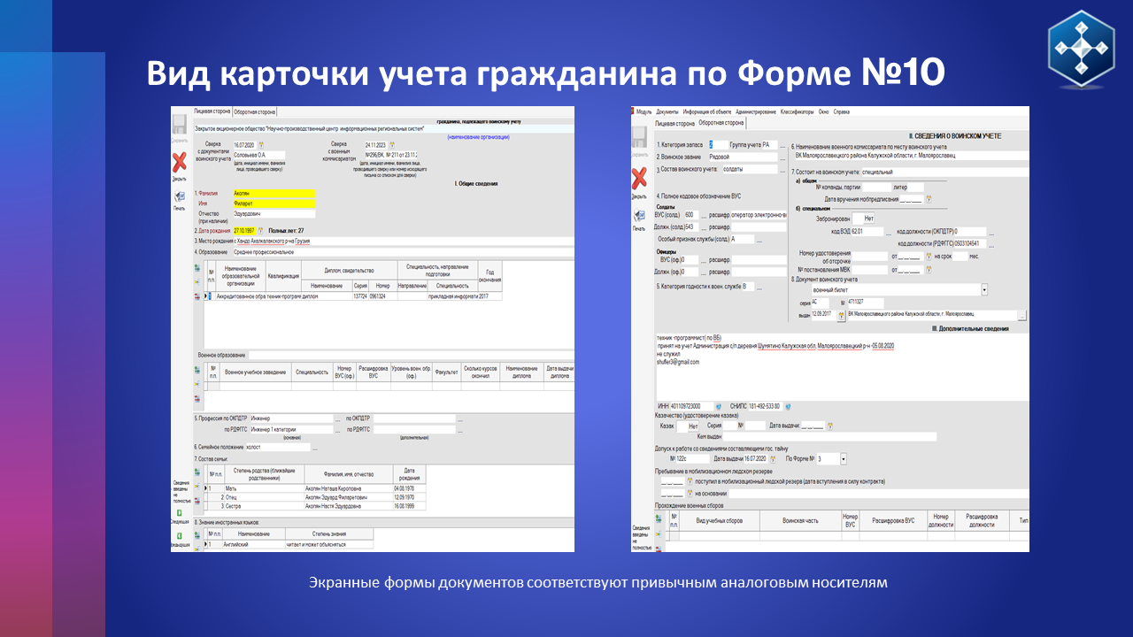Open the lookup next to Категория годности В

[759, 287]
